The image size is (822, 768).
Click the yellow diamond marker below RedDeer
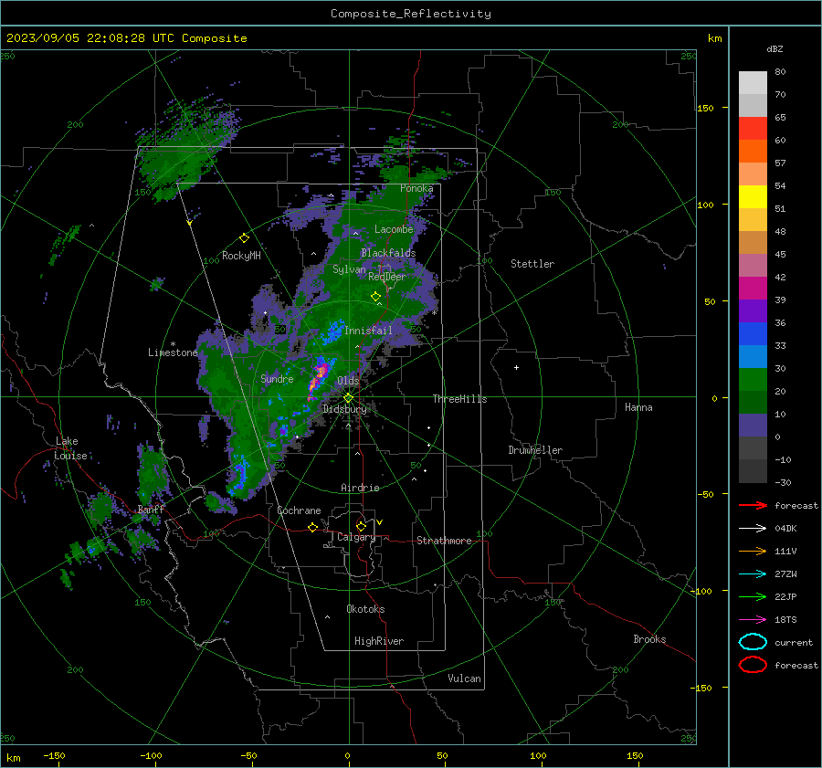point(375,297)
